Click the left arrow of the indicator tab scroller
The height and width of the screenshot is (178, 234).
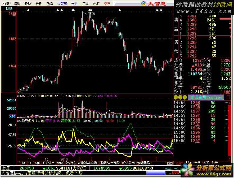[x=168, y=163]
